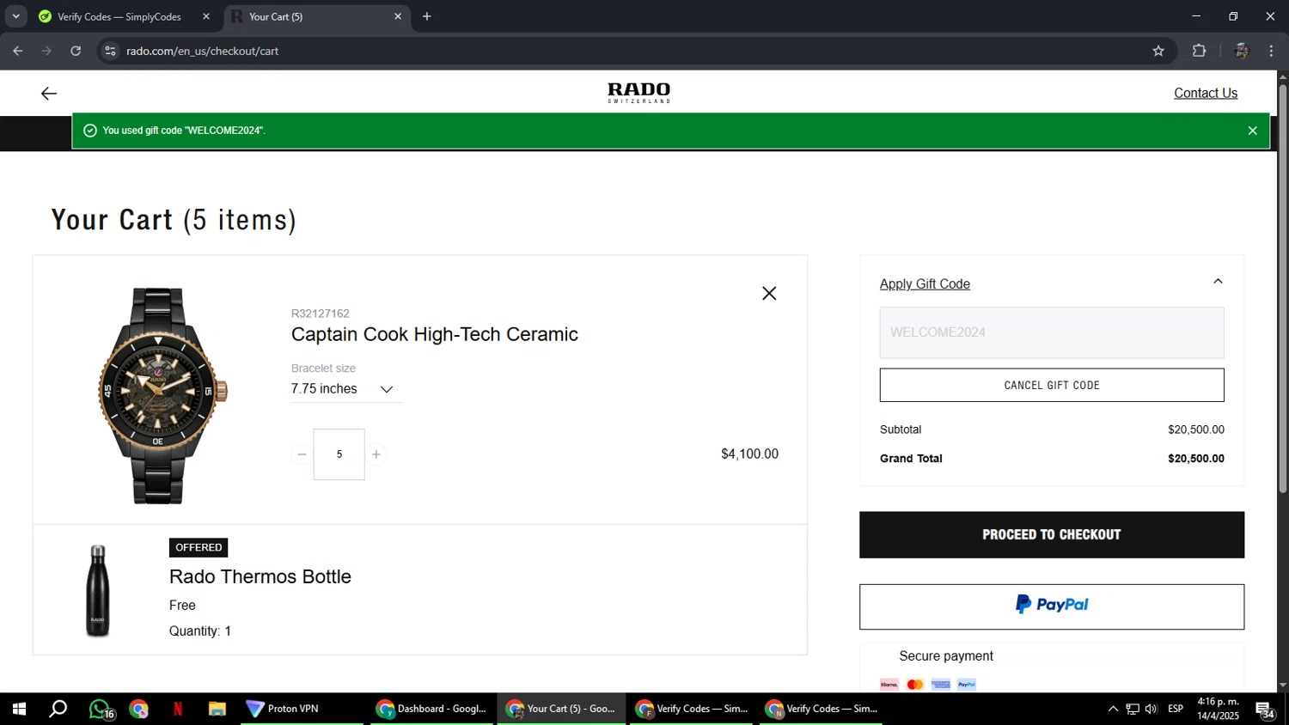Click the Cancel Gift Code button
The width and height of the screenshot is (1289, 725).
(x=1052, y=385)
